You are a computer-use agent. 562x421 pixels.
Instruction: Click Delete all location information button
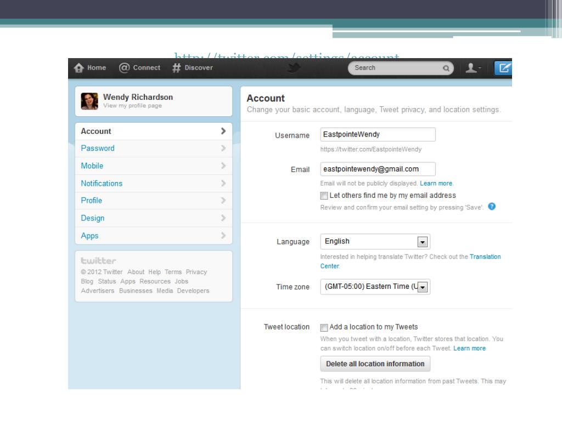pos(375,364)
